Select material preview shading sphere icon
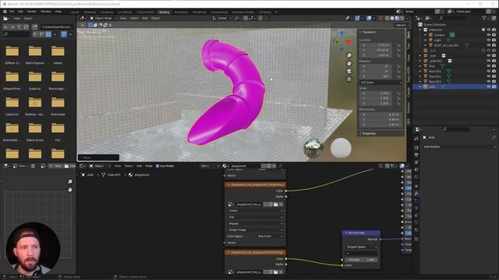The image size is (499, 280). [x=397, y=18]
